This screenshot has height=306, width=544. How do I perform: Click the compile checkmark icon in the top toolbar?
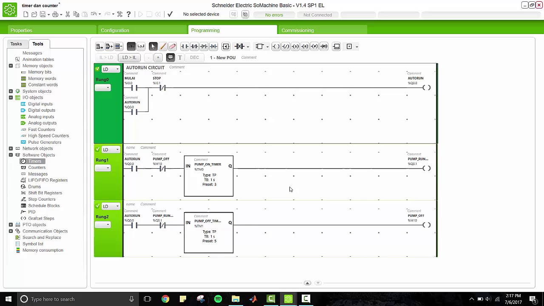pos(170,14)
